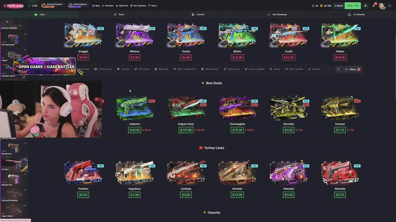Expand category list with right chevron

tap(328, 69)
